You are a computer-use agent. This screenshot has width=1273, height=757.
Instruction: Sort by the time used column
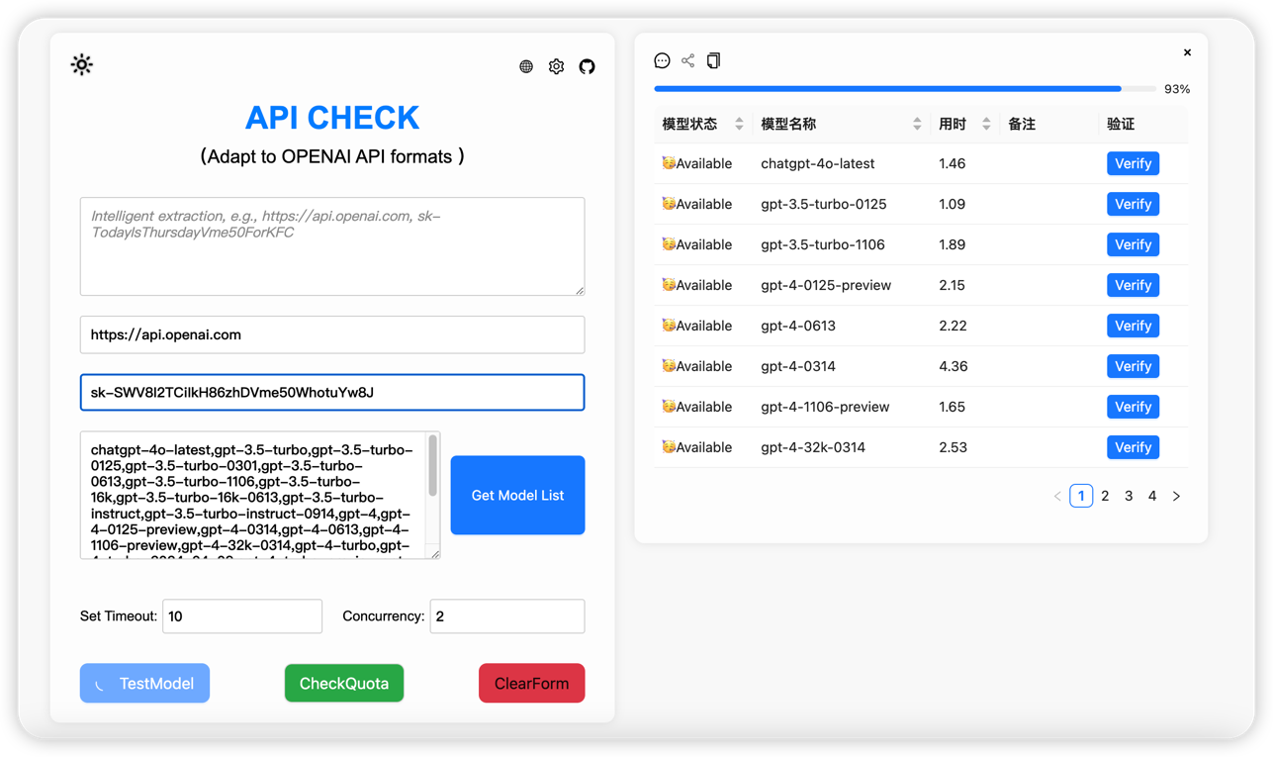coord(986,124)
